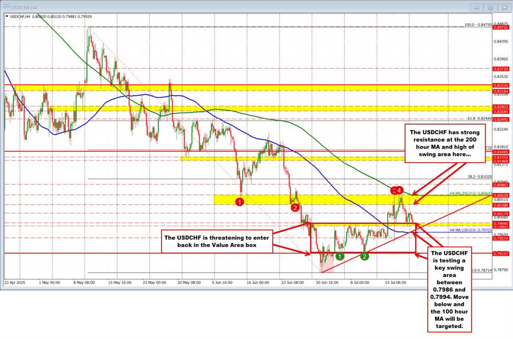The image size is (513, 339).
Task: Maximize the USDCHF.H4 chart window
Action: click(490, 7)
